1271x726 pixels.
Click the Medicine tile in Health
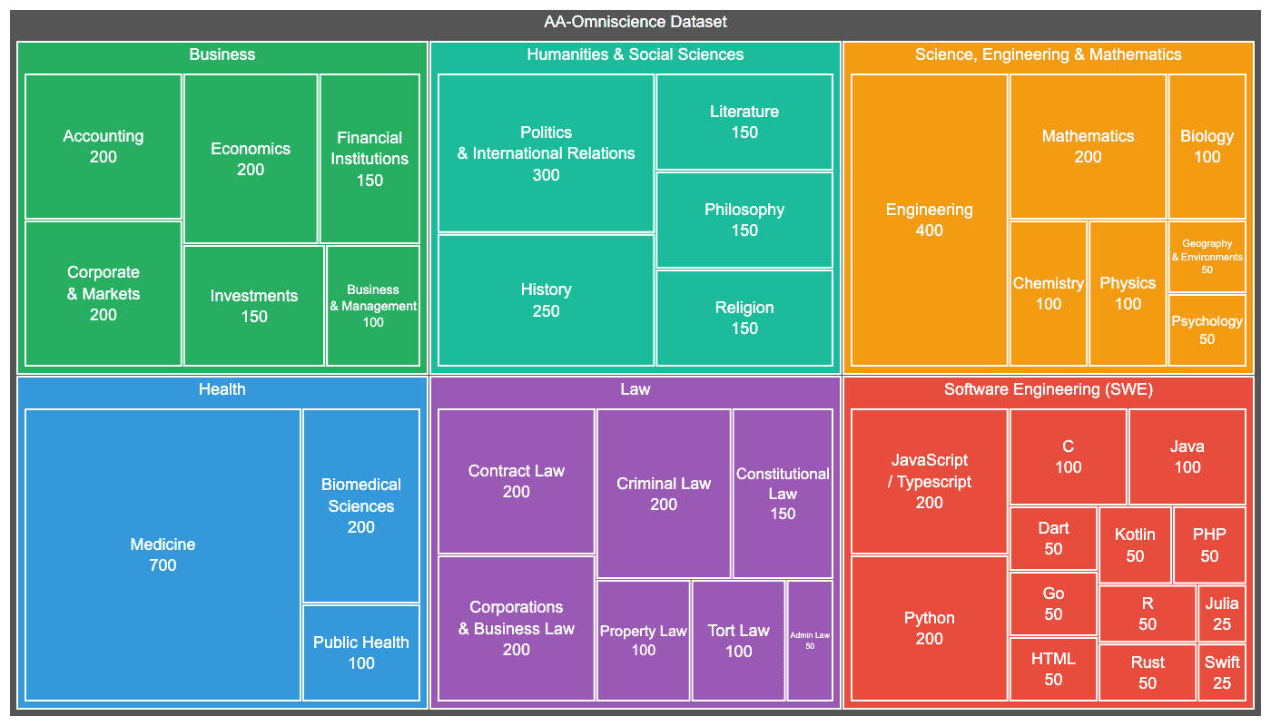(163, 554)
